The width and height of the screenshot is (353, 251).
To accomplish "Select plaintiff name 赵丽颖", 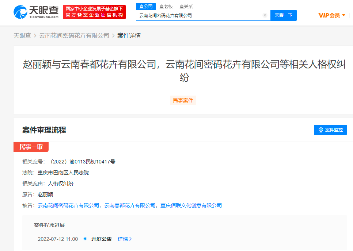I will coord(45,194).
